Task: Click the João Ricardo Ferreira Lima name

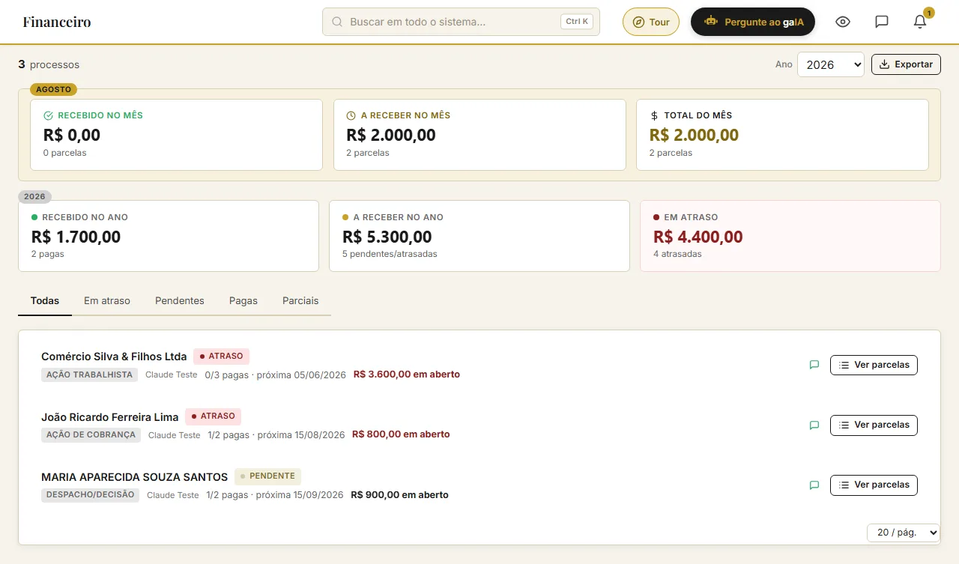Action: coord(110,416)
